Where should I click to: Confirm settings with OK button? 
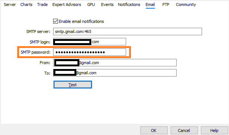pyautogui.click(x=154, y=130)
